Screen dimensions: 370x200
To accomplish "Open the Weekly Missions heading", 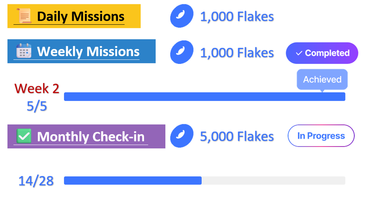I will (x=88, y=51).
